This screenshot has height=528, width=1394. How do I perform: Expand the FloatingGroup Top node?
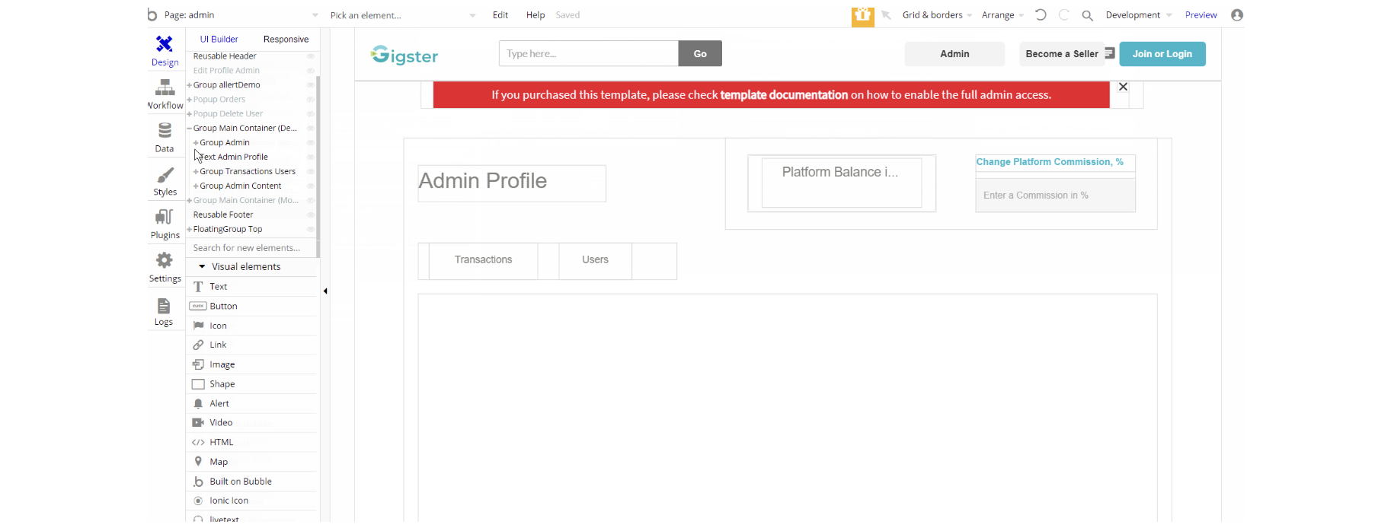click(190, 230)
